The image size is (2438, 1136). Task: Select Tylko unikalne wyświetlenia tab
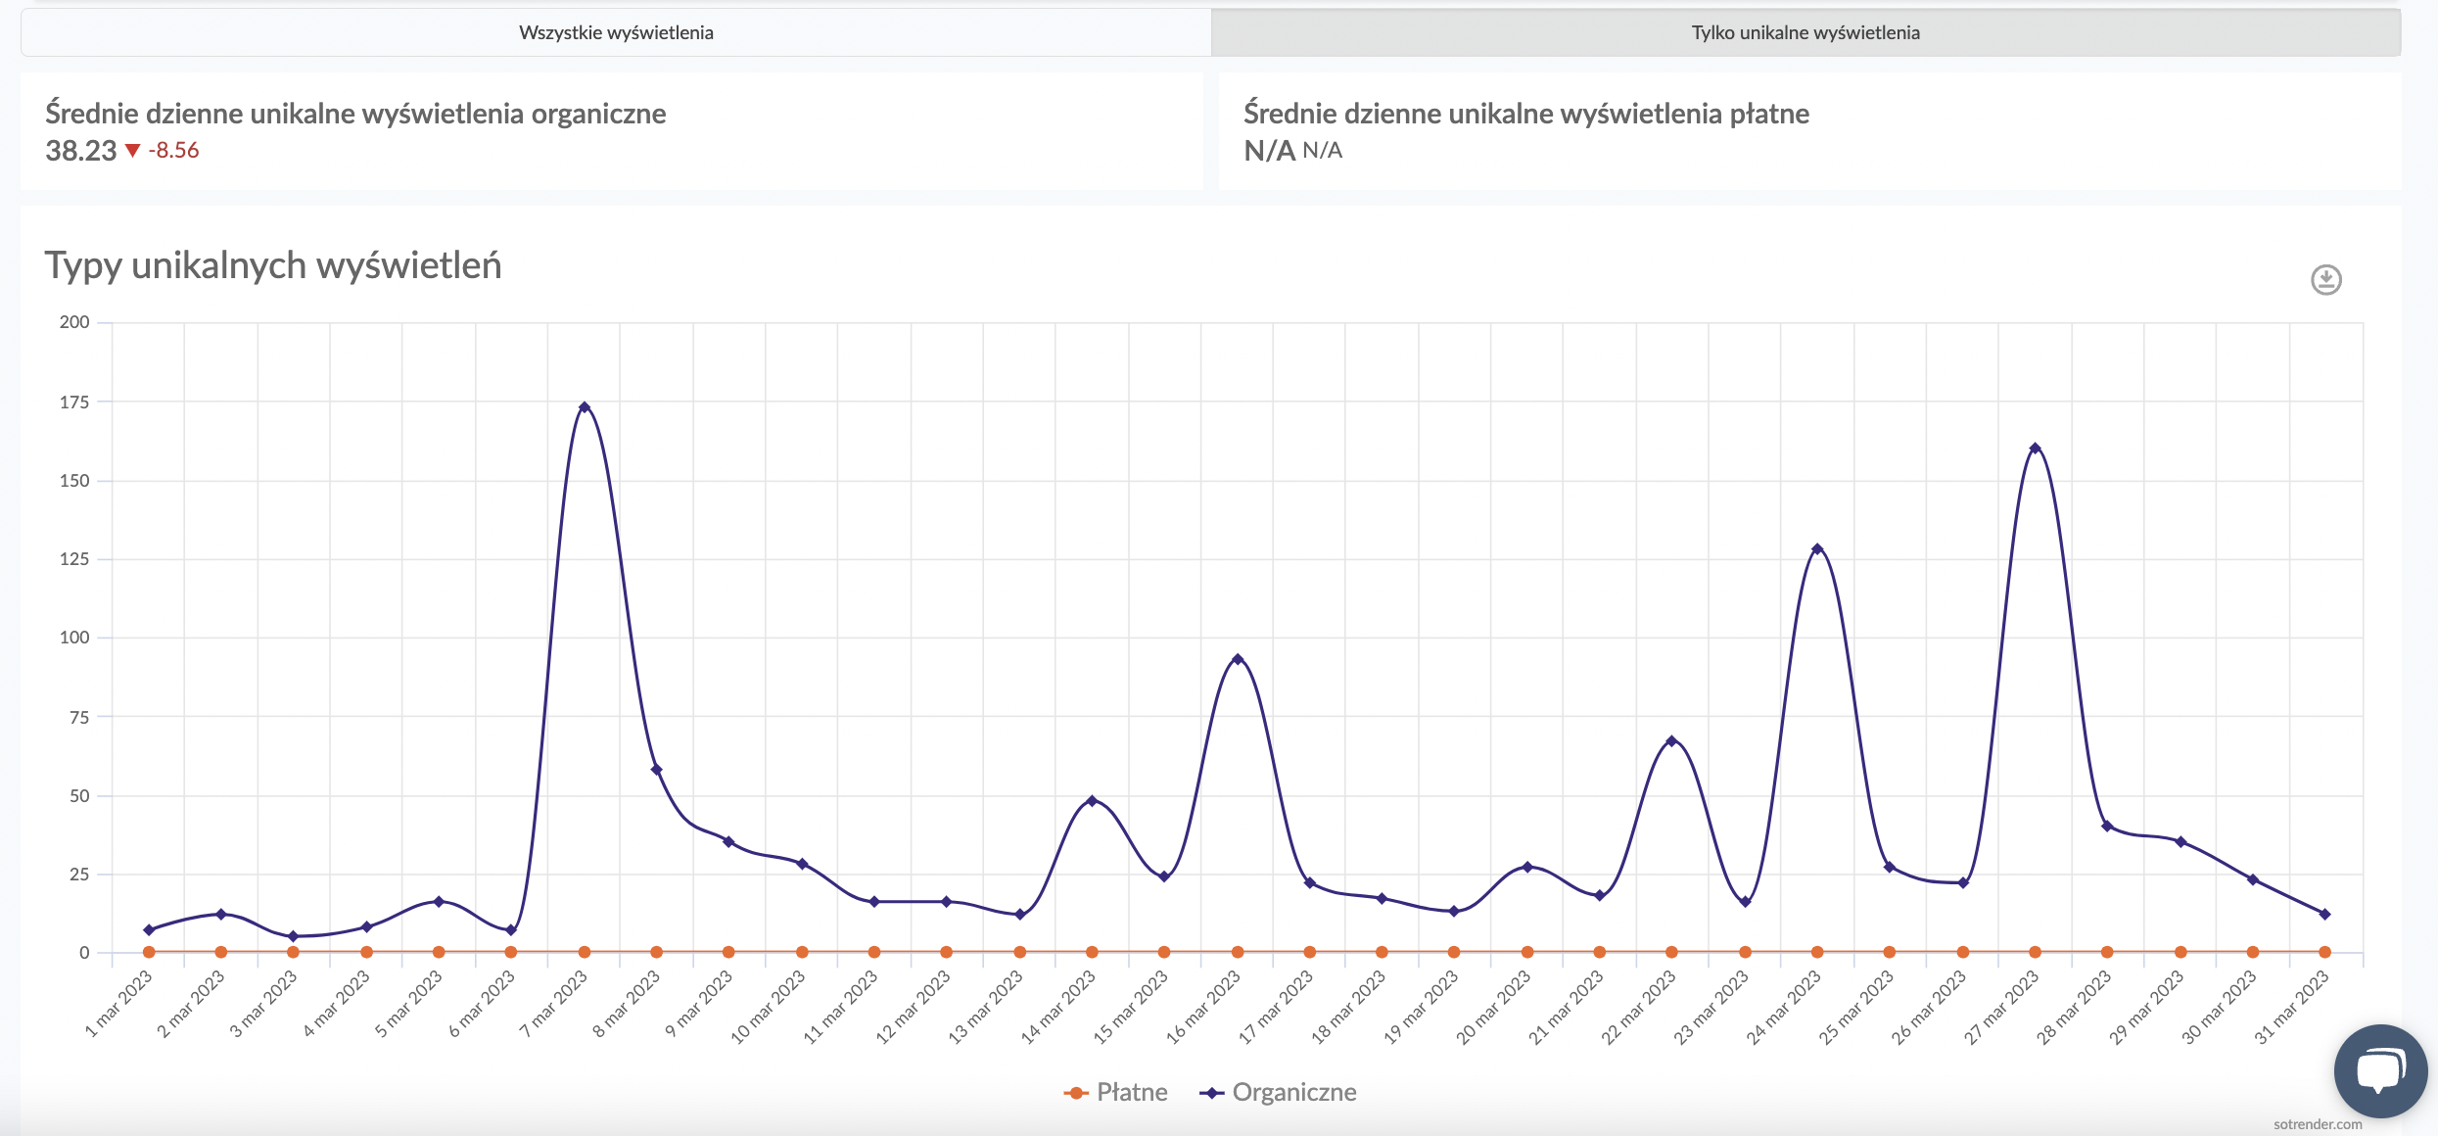point(1805,32)
